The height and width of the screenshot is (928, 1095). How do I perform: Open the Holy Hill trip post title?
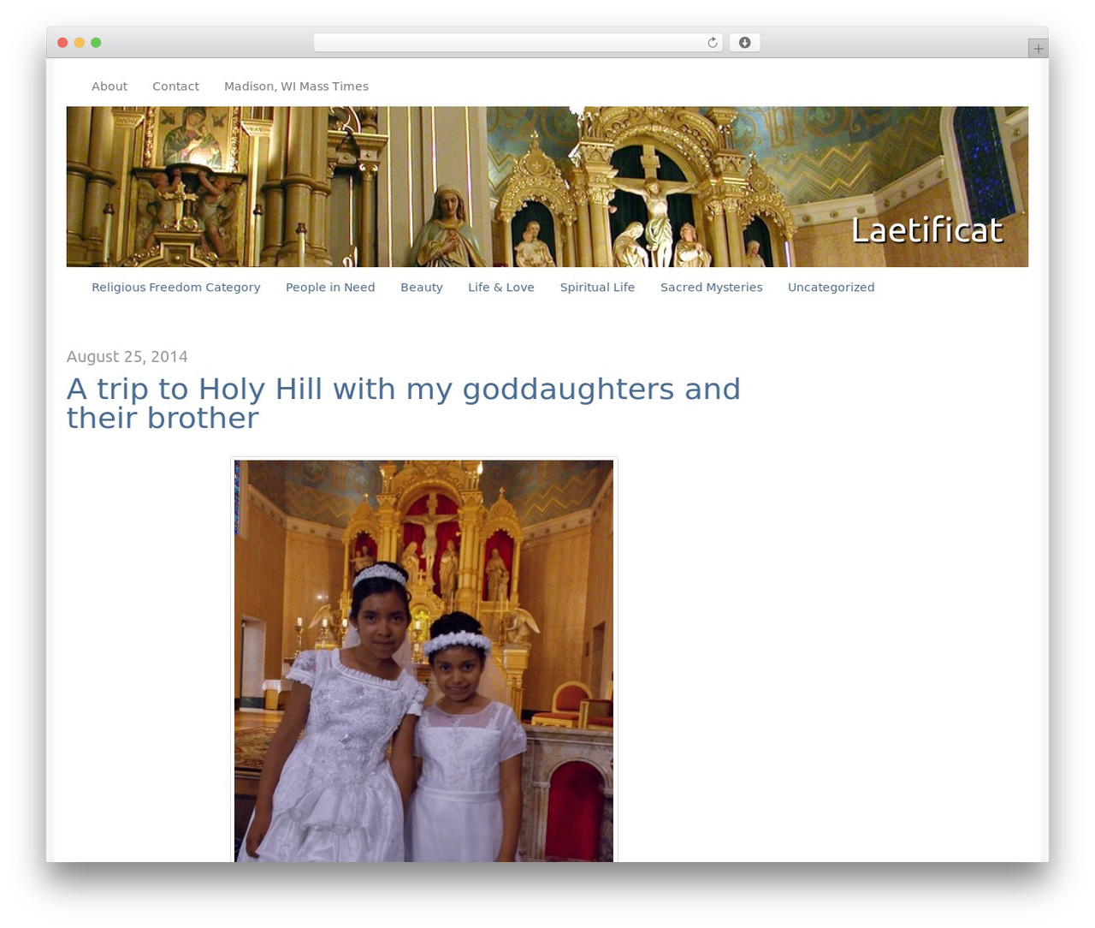(404, 403)
